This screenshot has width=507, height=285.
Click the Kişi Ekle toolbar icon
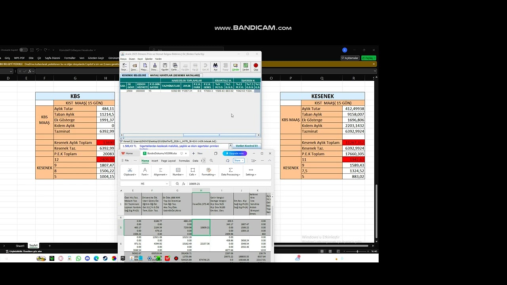click(x=185, y=66)
